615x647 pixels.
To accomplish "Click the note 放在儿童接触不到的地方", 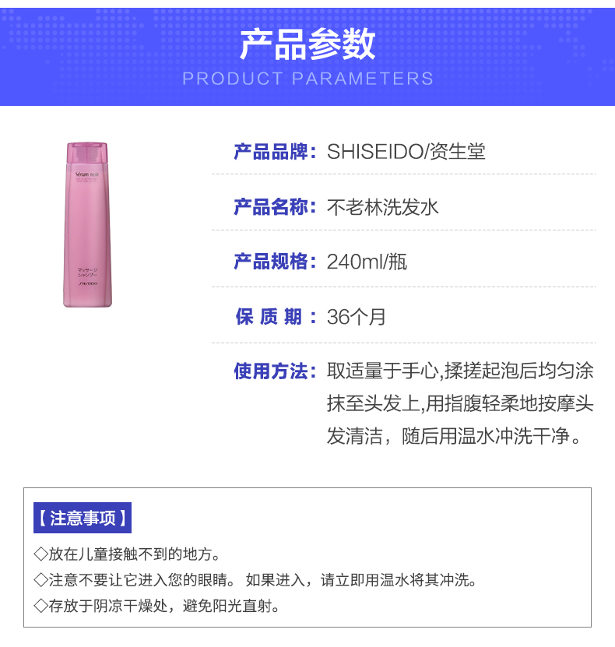I will 127,554.
